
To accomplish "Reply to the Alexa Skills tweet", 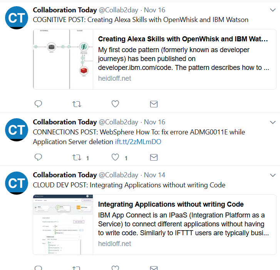I will click(38, 104).
